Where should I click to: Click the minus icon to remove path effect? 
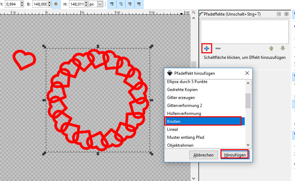coord(218,48)
